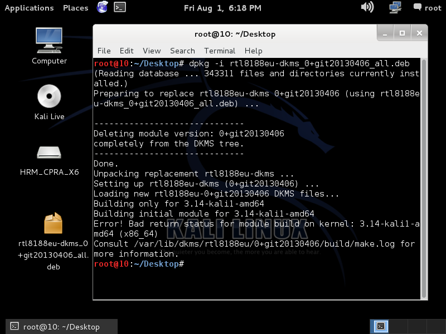Click the terminal icon in the bottom-right tray
Screen dimensions: 446x334
[380, 326]
